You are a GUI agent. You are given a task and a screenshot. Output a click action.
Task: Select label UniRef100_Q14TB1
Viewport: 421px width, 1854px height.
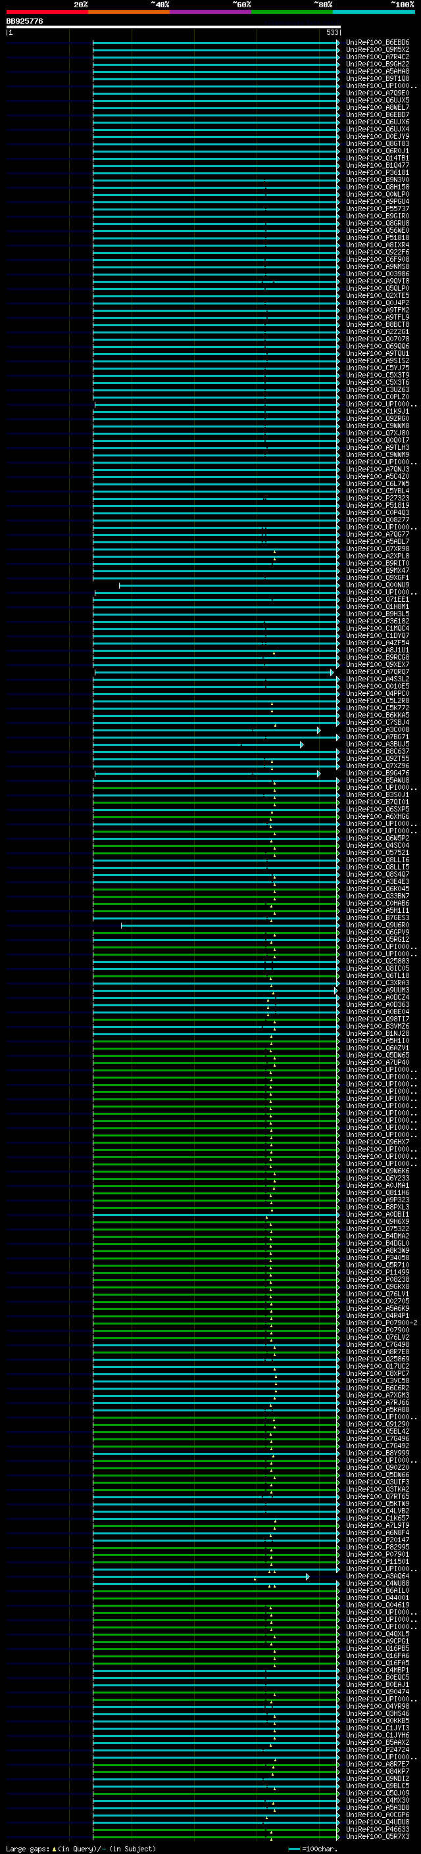[378, 159]
